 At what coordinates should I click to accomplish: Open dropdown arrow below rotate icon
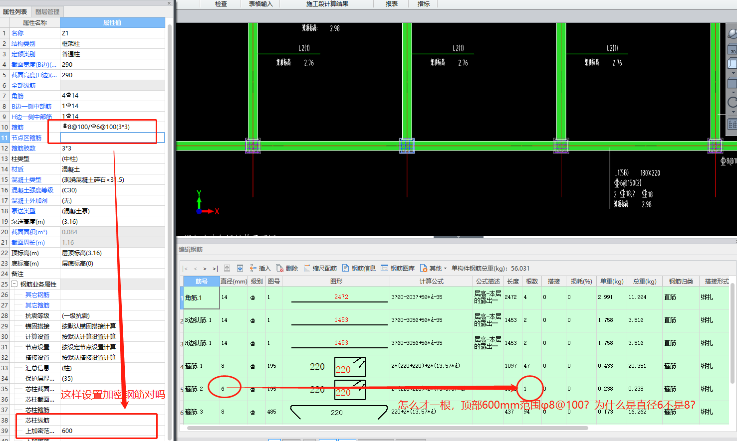pos(733,112)
